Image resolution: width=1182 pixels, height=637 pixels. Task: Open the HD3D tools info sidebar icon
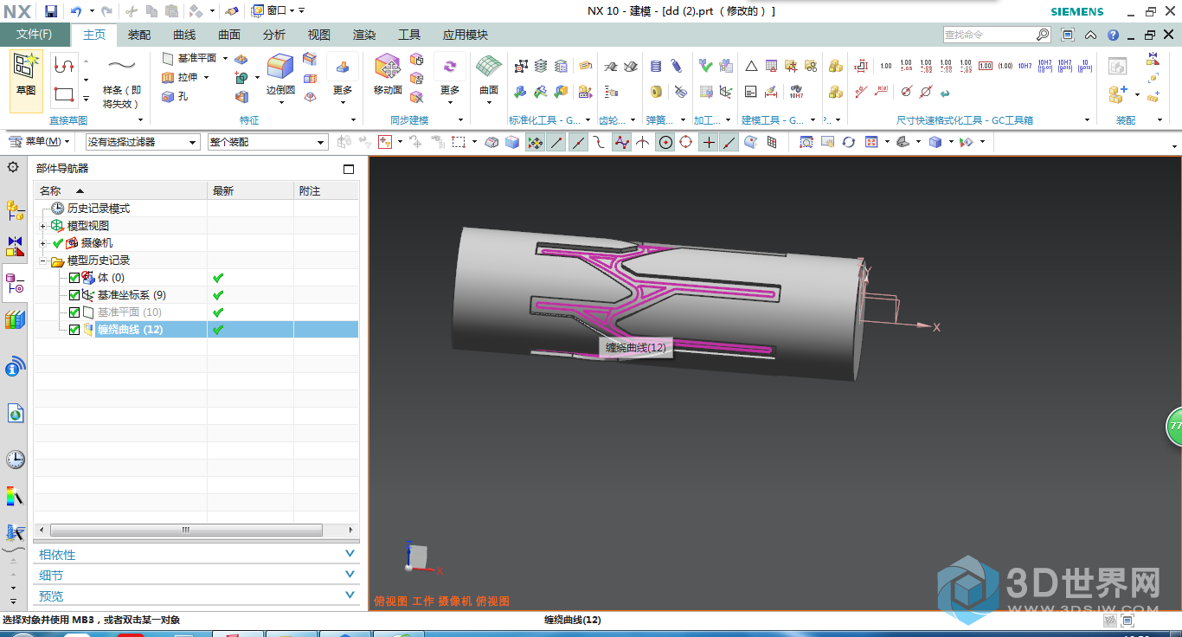[15, 369]
